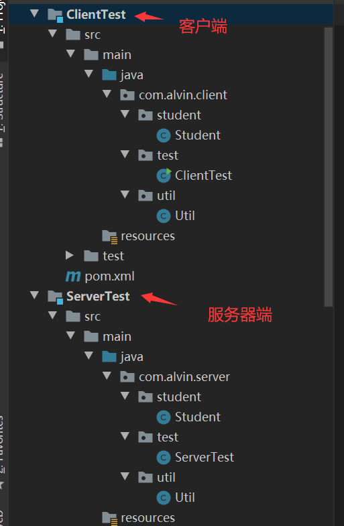Click runnable ClientTest class icon
Viewport: 344px width, 526px height.
tap(164, 176)
